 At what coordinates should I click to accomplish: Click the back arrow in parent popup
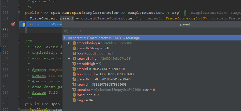point(73,31)
